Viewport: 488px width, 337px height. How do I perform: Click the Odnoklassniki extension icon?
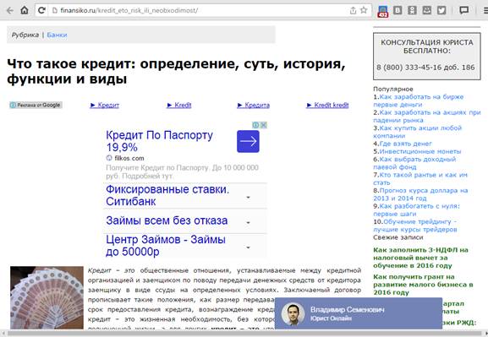pos(412,11)
